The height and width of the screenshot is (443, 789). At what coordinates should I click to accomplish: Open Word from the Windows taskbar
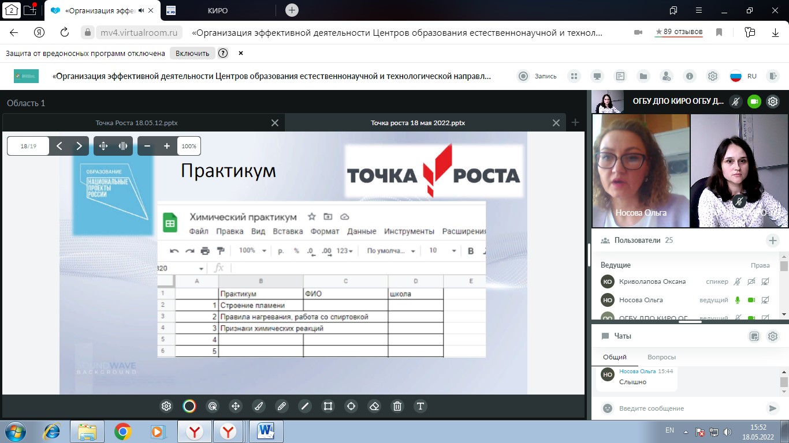tap(266, 431)
